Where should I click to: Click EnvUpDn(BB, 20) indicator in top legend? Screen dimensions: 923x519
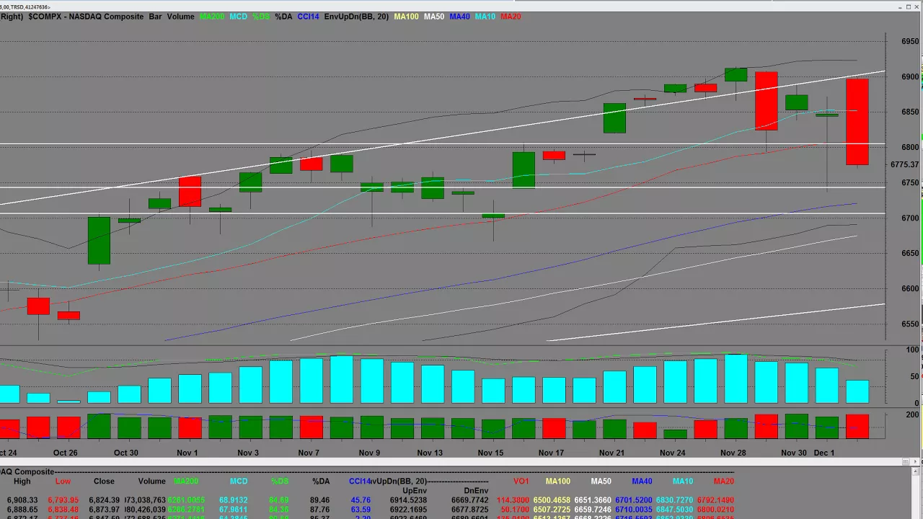(357, 17)
